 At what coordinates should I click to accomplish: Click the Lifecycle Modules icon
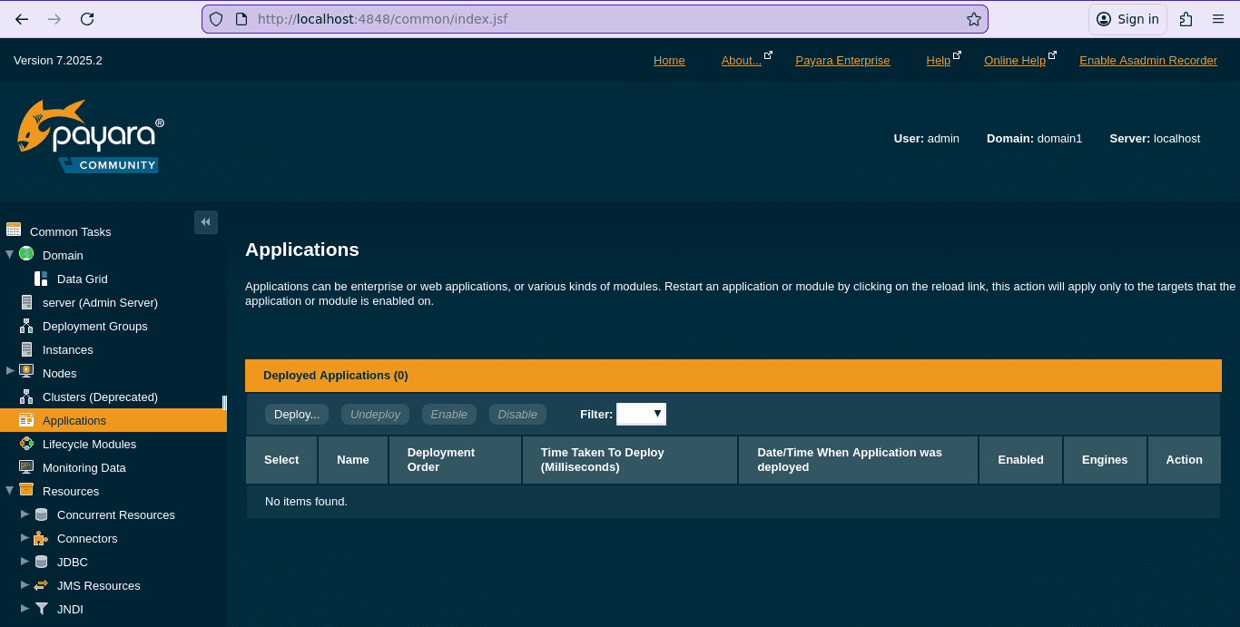tap(26, 444)
